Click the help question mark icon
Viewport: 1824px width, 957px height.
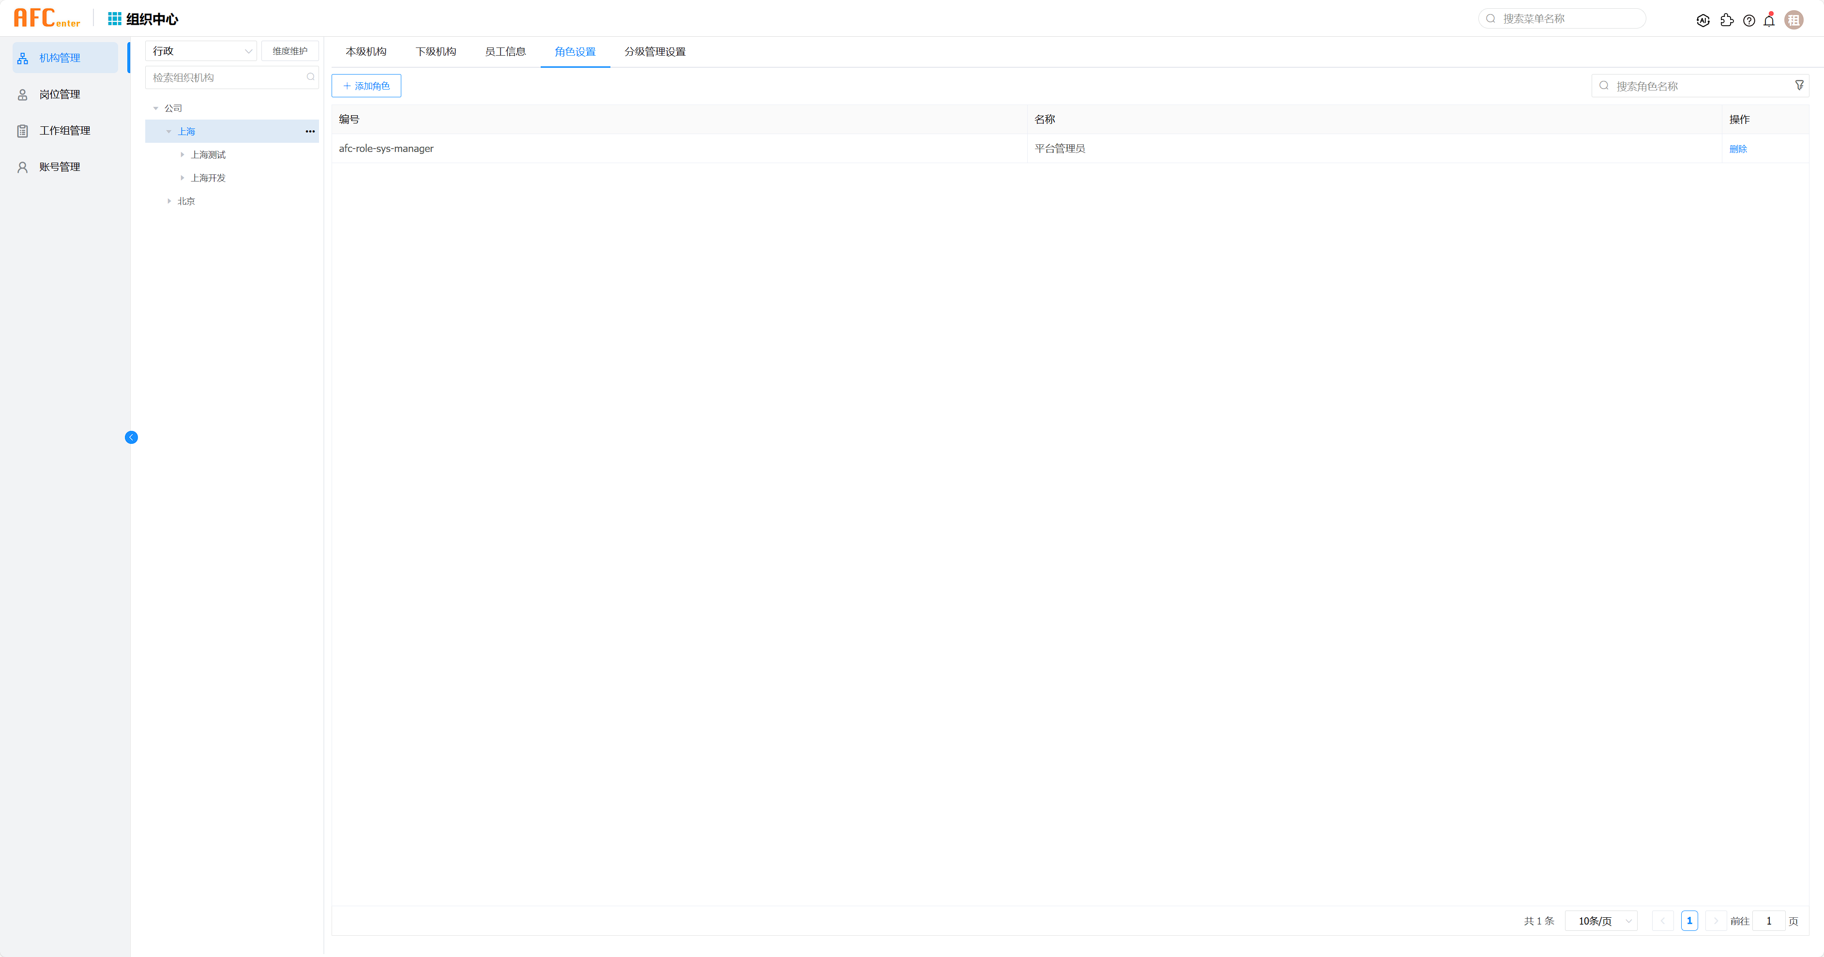tap(1749, 20)
